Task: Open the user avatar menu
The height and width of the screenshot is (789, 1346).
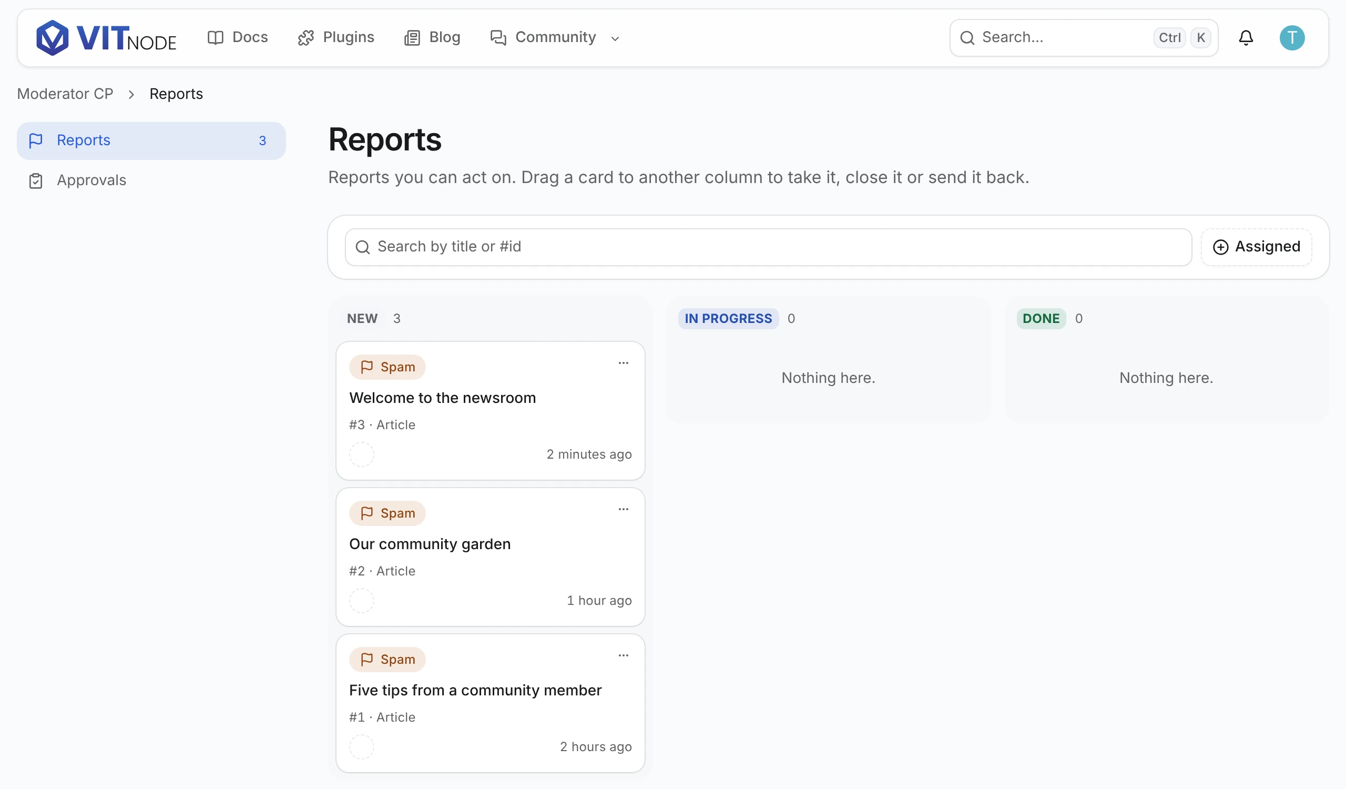Action: (x=1291, y=38)
